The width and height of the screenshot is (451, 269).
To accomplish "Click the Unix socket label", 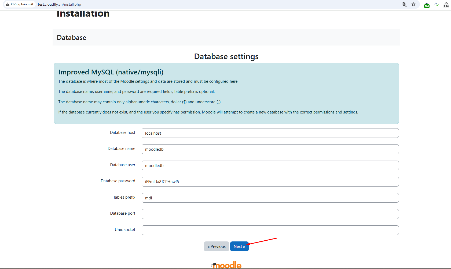I will pyautogui.click(x=125, y=230).
